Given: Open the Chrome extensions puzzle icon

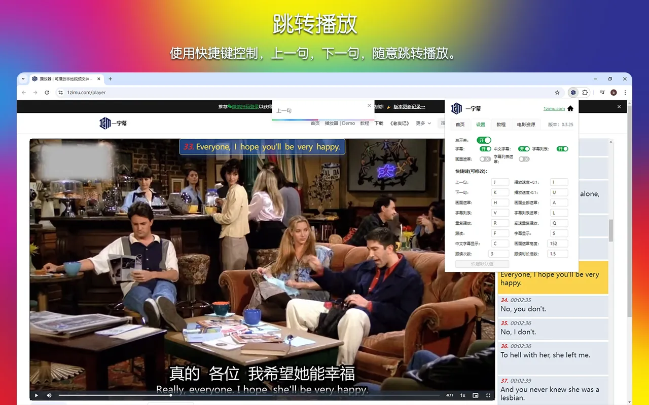Looking at the screenshot, I should click(x=585, y=93).
